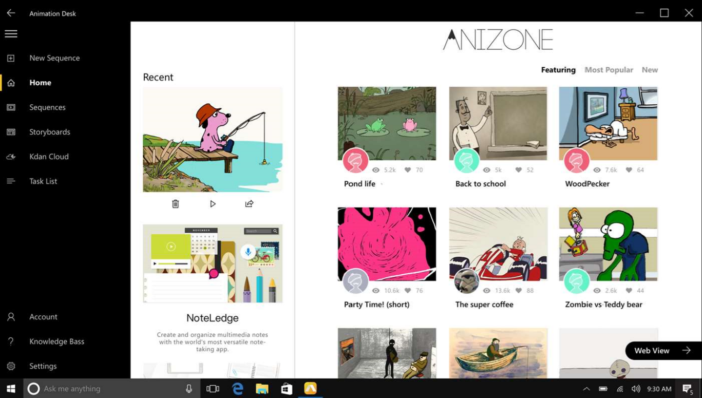Switch to the Most Popular tab
This screenshot has height=398, width=702.
tap(609, 70)
